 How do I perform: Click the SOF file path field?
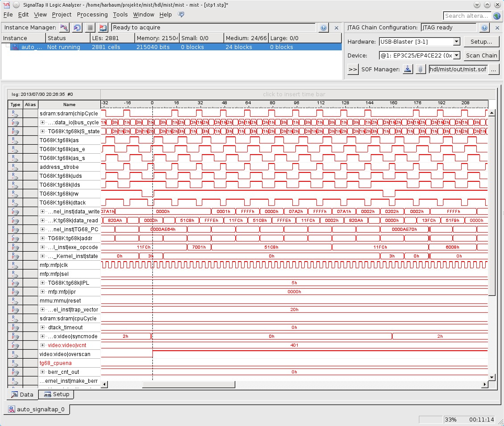click(x=458, y=69)
